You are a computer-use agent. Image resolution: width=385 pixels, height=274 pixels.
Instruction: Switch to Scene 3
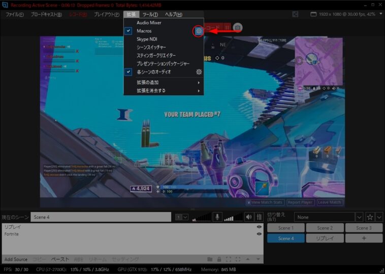[364, 228]
